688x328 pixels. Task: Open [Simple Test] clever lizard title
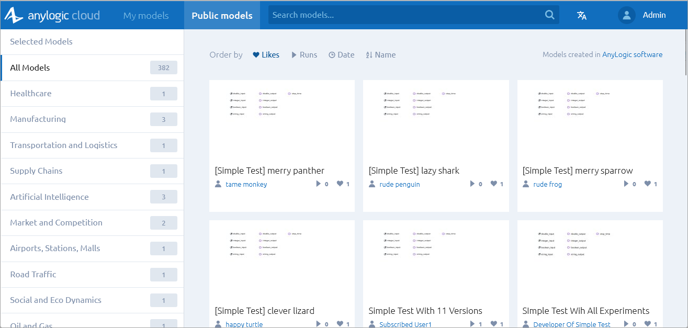tap(265, 311)
